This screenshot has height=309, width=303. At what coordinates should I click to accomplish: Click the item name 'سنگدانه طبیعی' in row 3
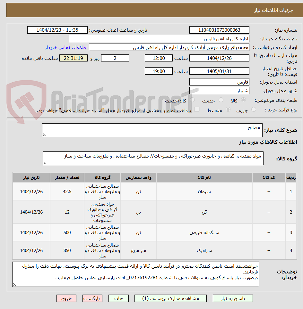204,232
